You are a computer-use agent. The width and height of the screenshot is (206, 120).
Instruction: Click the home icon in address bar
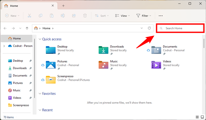click(36, 28)
